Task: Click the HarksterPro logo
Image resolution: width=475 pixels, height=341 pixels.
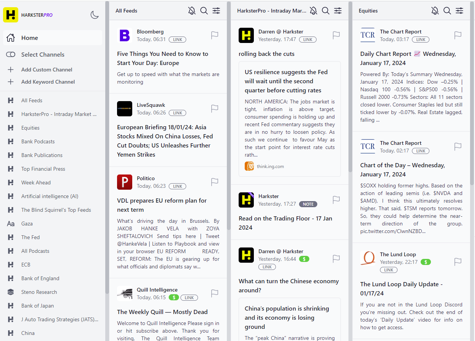Action: 11,15
